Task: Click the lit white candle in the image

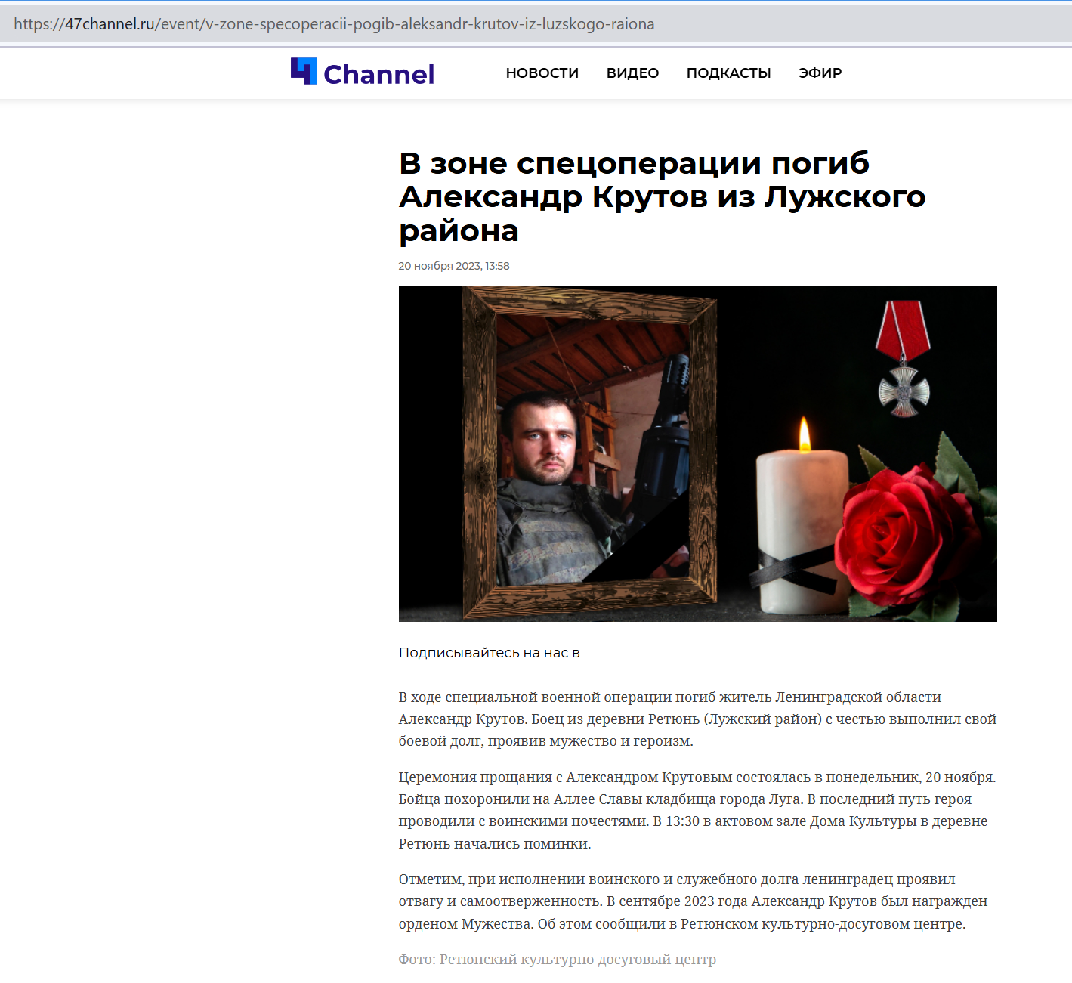Action: tap(802, 521)
